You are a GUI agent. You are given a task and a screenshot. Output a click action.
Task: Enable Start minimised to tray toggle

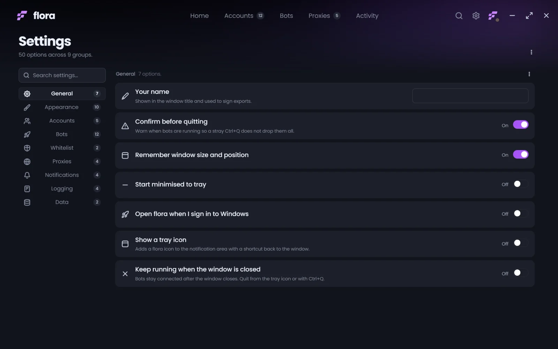521,184
